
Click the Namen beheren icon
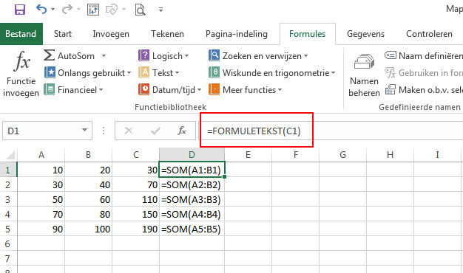point(364,61)
